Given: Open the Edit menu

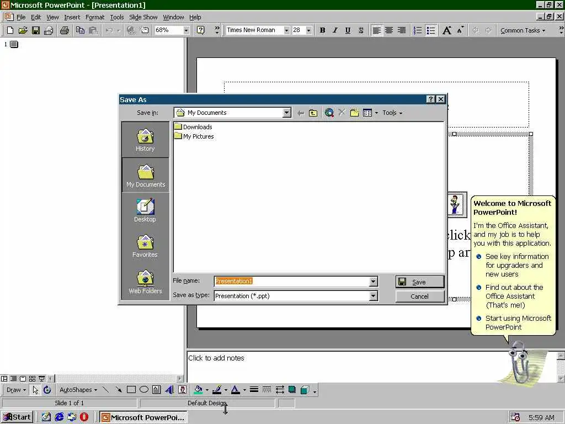Looking at the screenshot, I should click(36, 17).
